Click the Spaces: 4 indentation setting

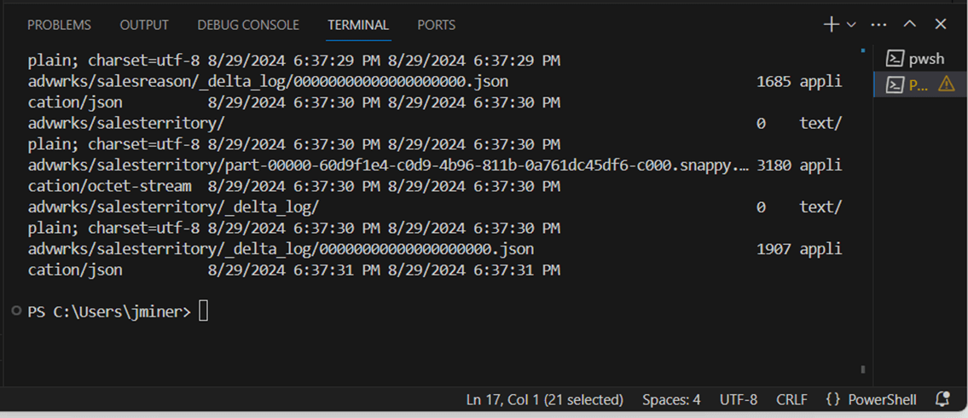tap(671, 399)
